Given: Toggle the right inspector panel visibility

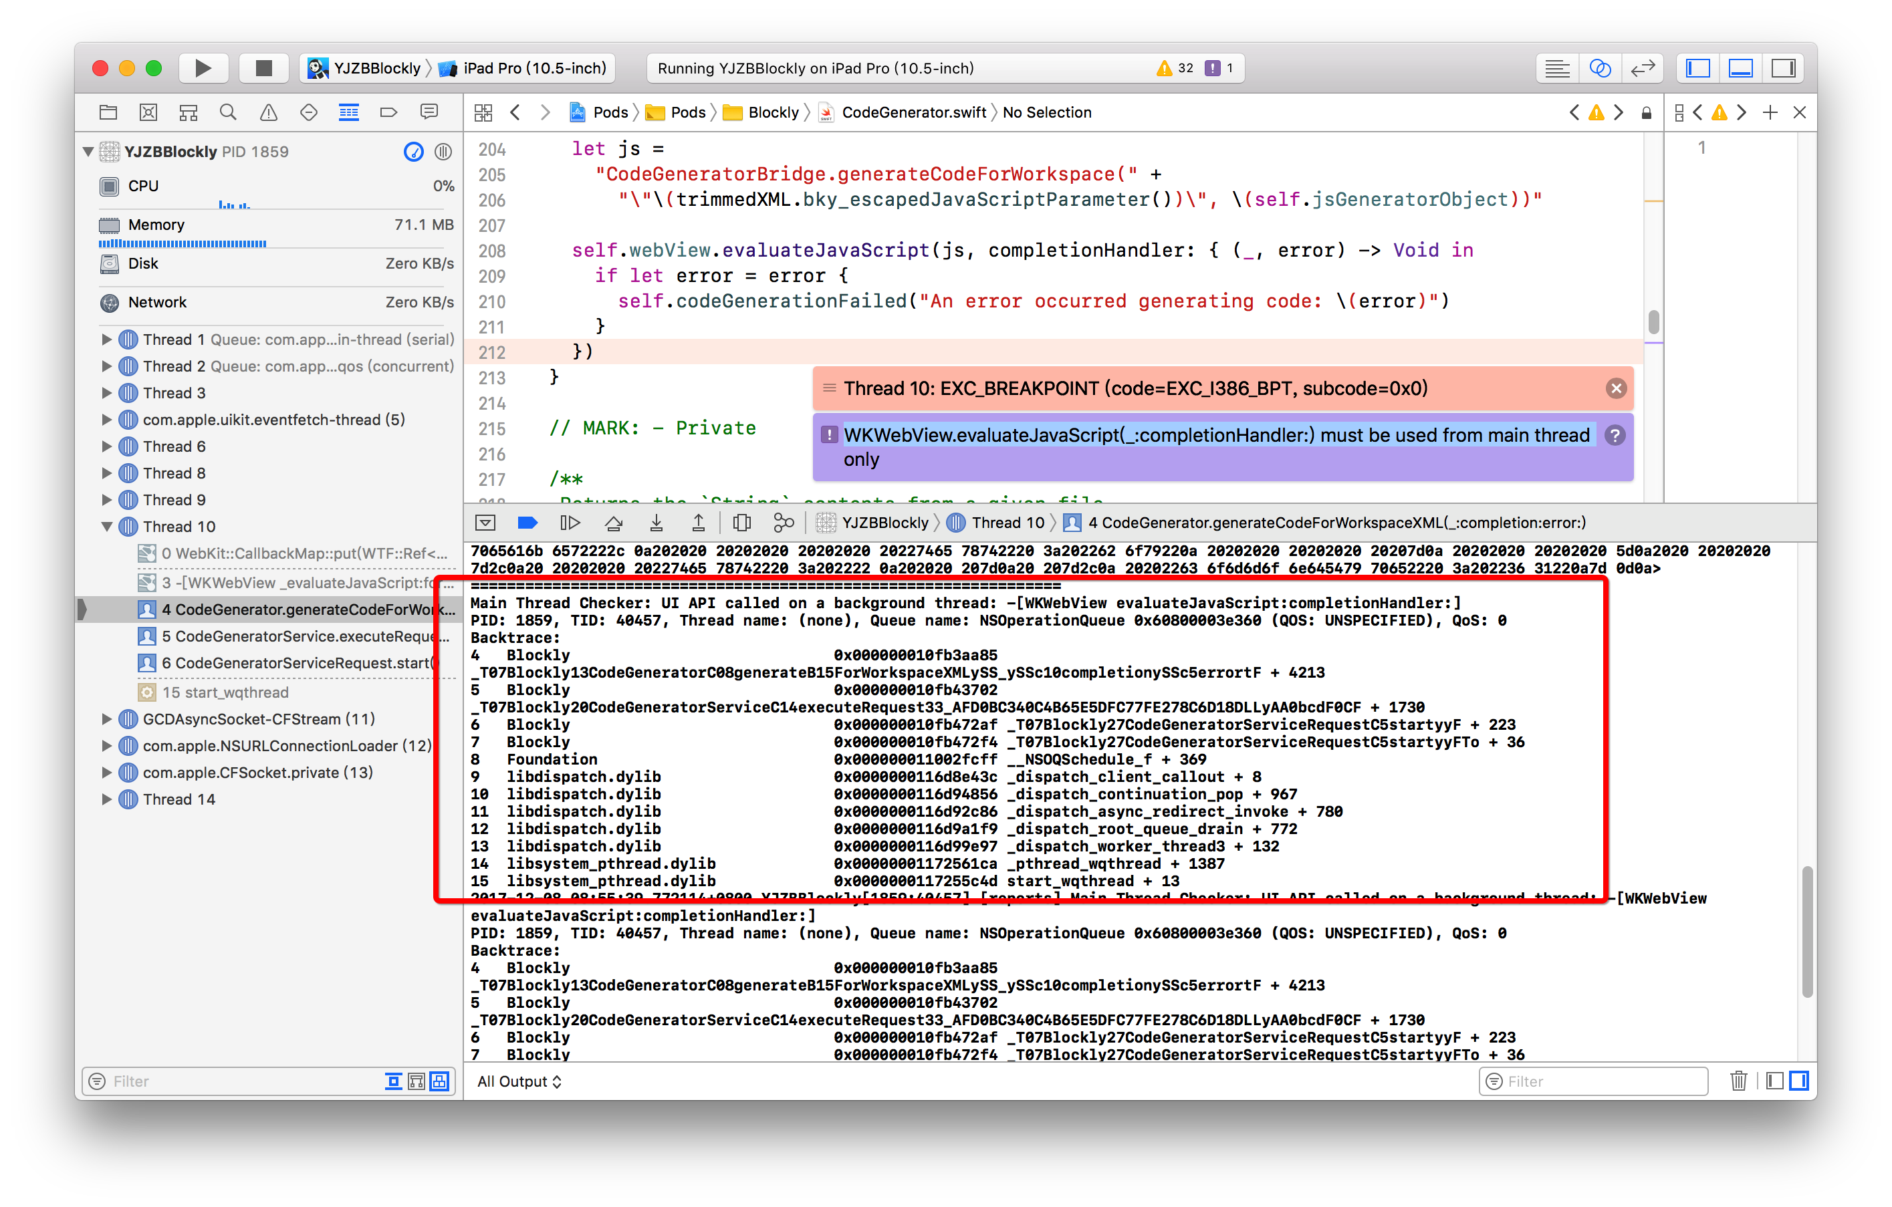Looking at the screenshot, I should (1783, 68).
